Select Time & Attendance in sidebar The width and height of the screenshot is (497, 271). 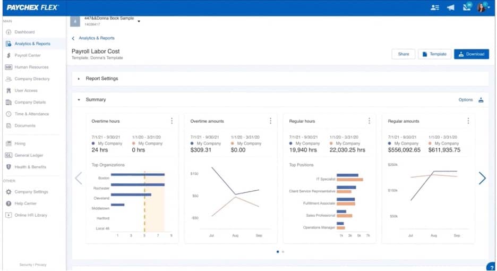tap(31, 114)
